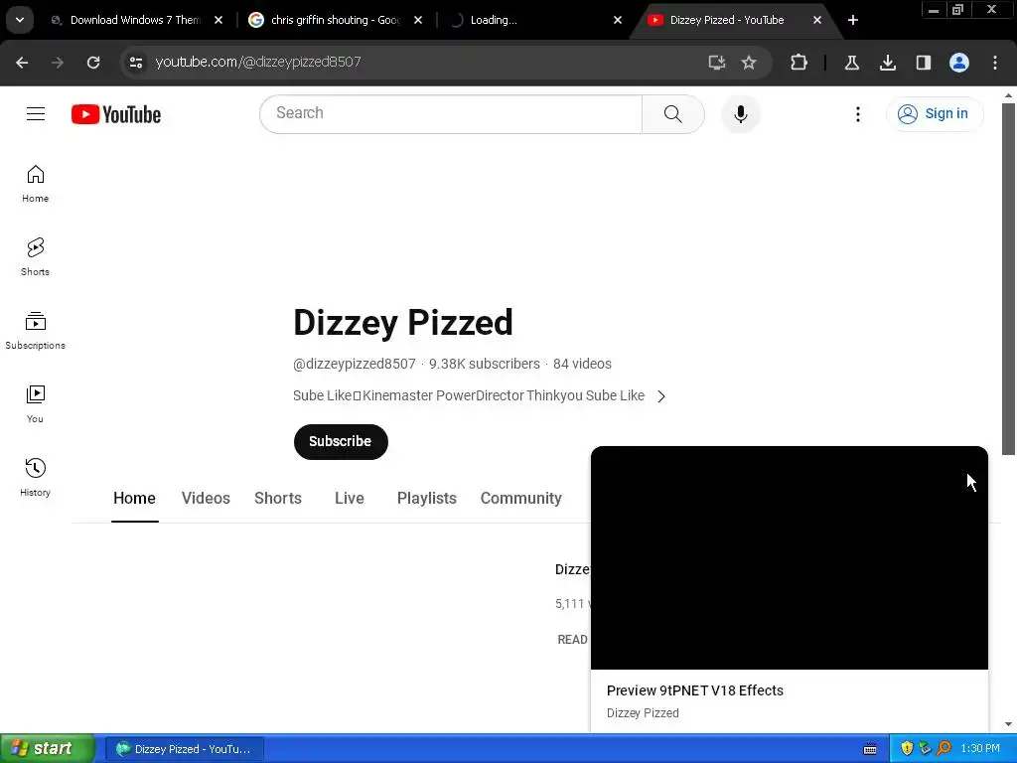
Task: Click the magnifier tray icon
Action: pyautogui.click(x=944, y=749)
